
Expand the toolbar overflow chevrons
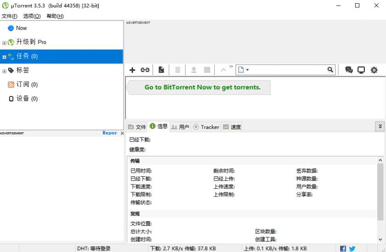pos(231,67)
